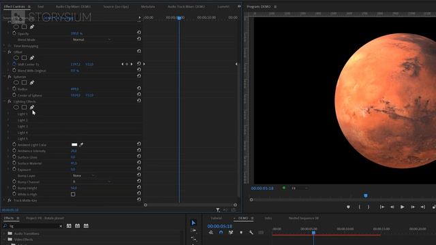Play the program monitor
Image resolution: width=436 pixels, height=245 pixels.
click(x=402, y=207)
